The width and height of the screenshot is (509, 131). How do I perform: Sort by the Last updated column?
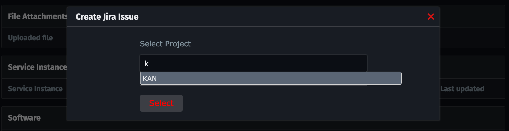tap(462, 89)
